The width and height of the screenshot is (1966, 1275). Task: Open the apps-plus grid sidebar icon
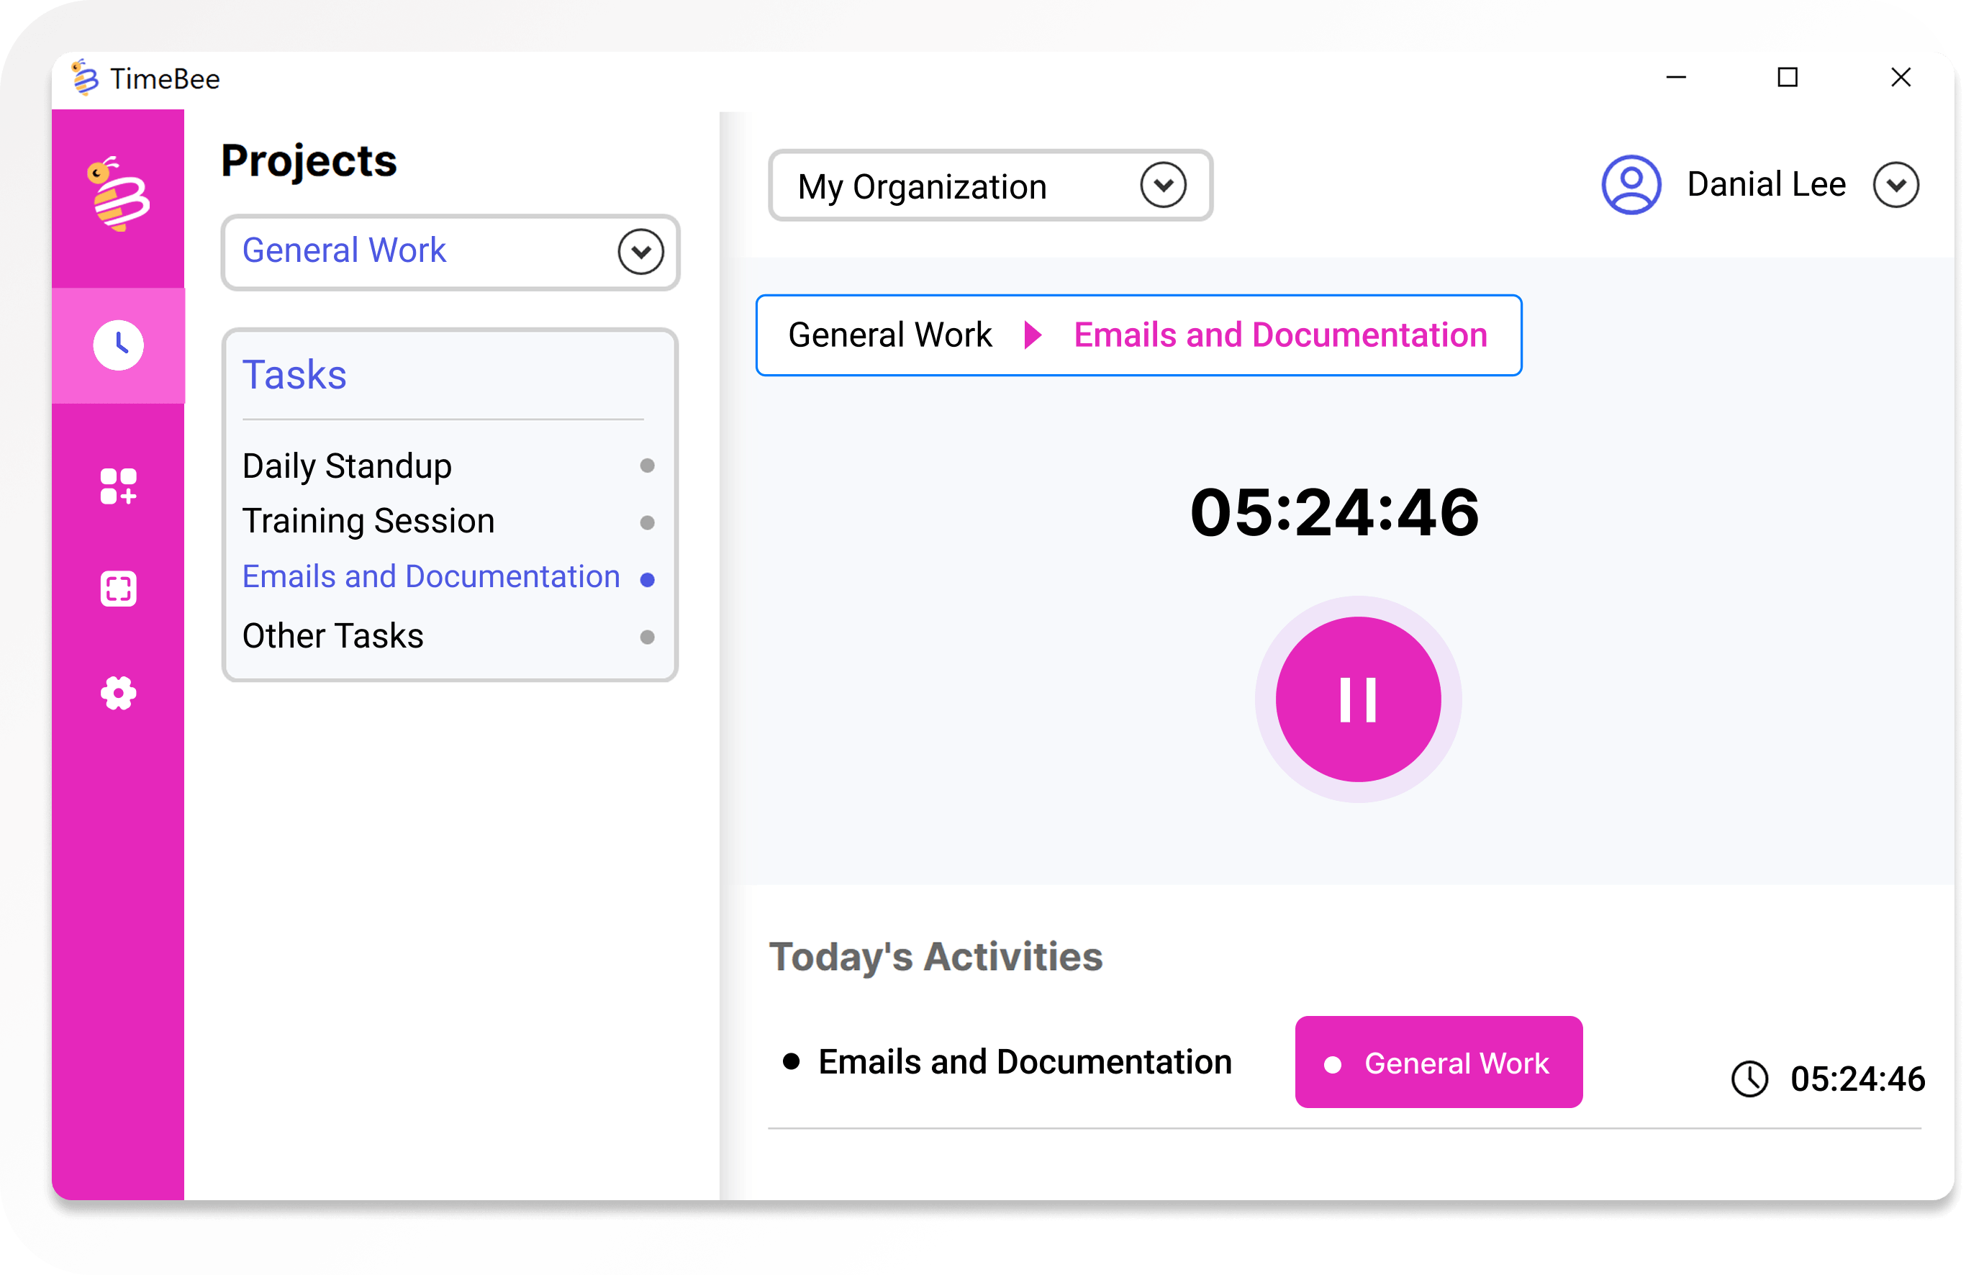[x=118, y=486]
